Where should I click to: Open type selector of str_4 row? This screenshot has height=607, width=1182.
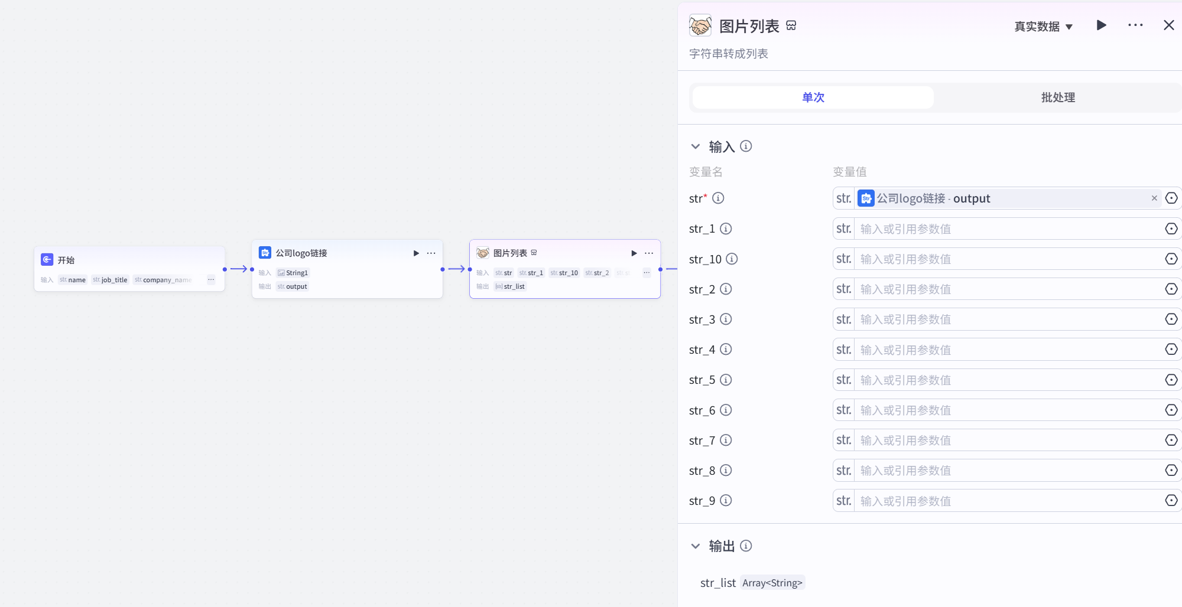[x=844, y=349]
